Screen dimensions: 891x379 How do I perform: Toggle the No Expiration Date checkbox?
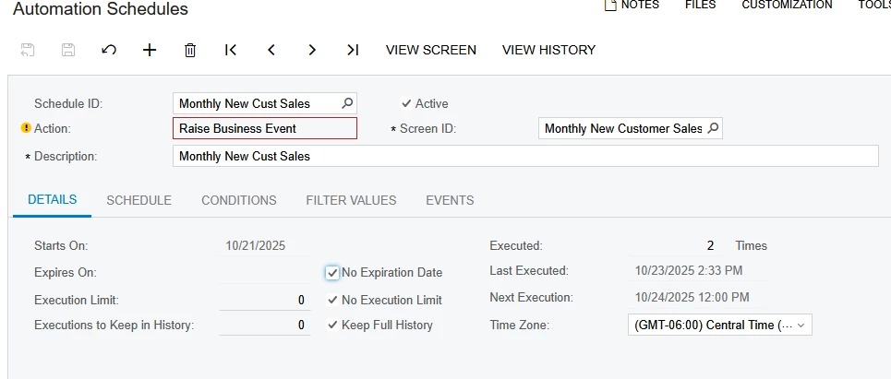(332, 273)
